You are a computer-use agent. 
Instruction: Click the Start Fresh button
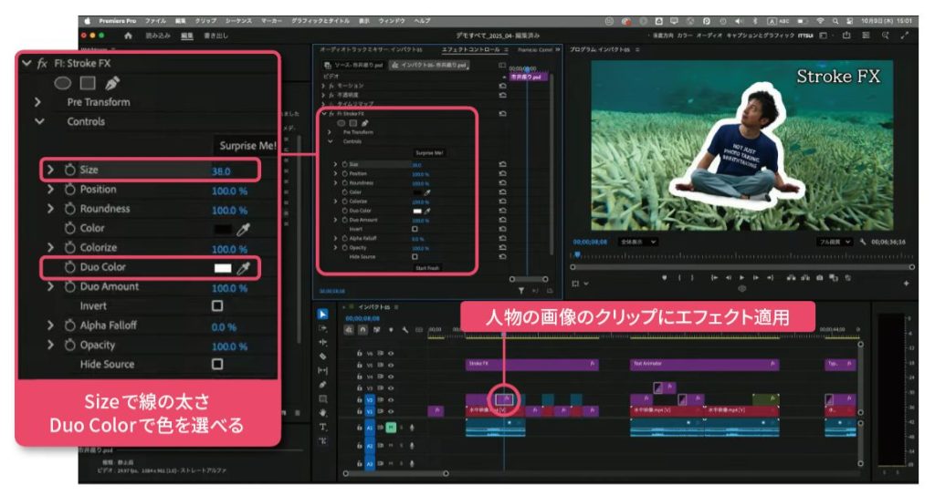click(x=427, y=268)
